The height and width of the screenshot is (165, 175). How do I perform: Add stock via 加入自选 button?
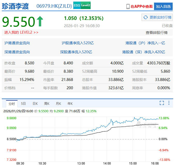click(163, 6)
